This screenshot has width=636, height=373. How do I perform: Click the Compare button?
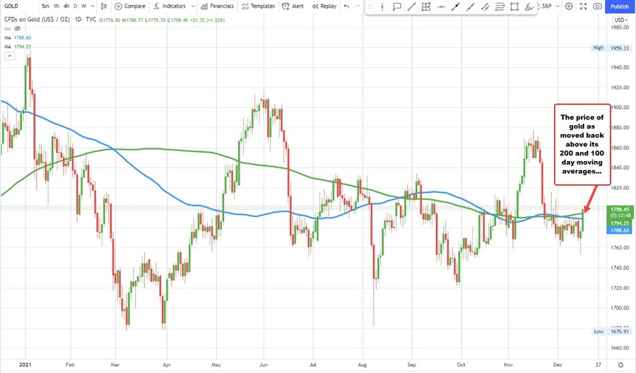pos(130,6)
